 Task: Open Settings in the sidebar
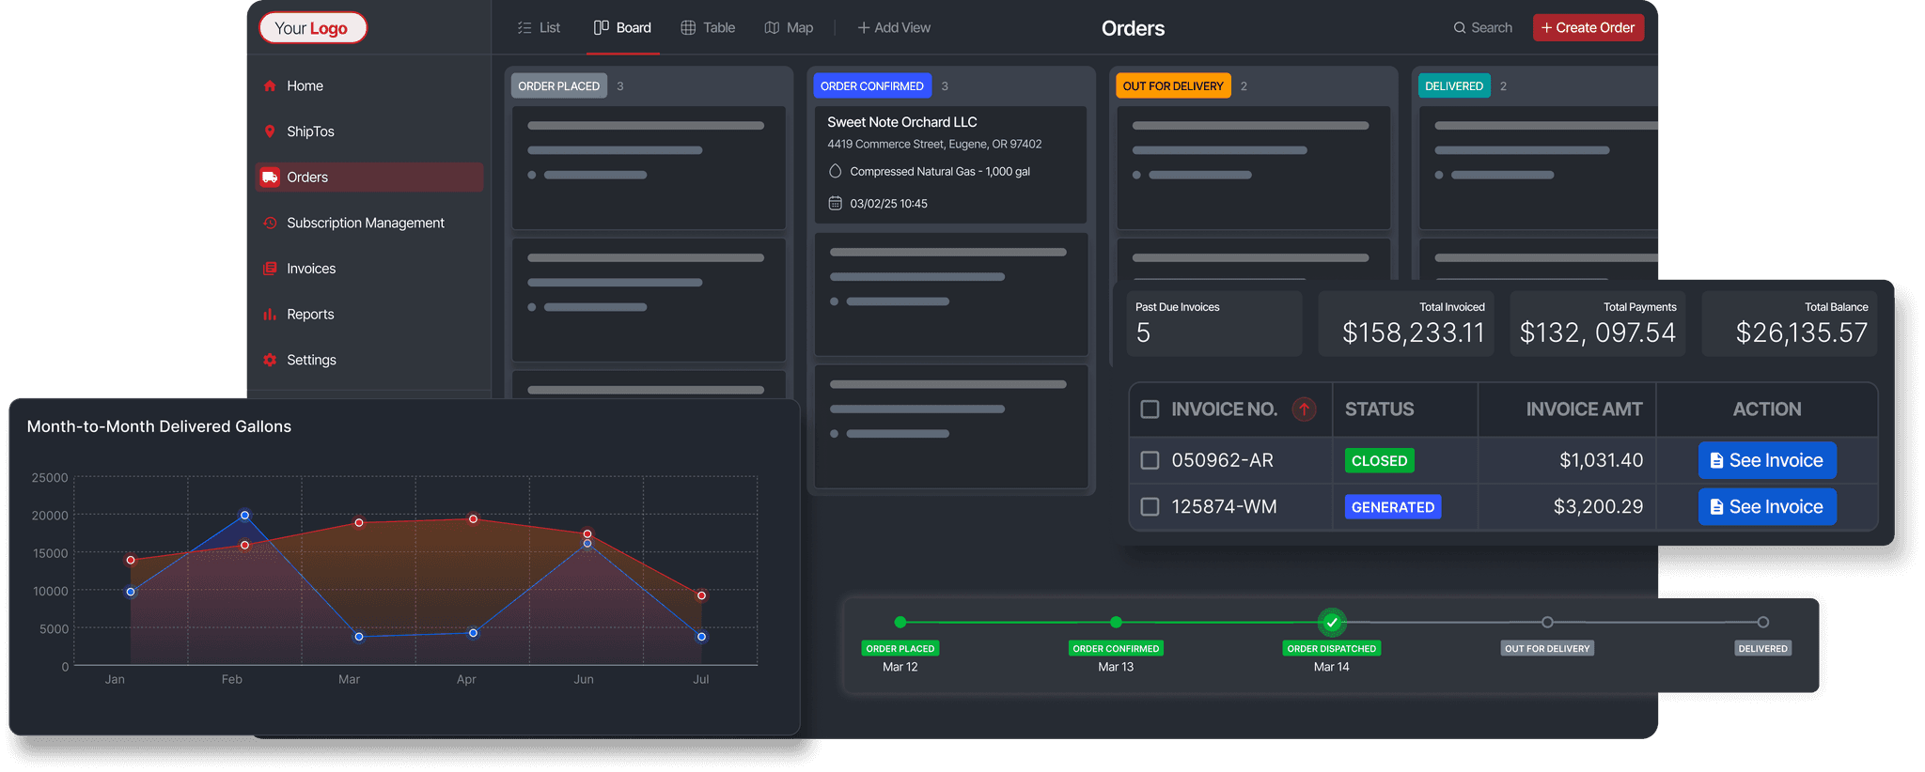click(369, 360)
